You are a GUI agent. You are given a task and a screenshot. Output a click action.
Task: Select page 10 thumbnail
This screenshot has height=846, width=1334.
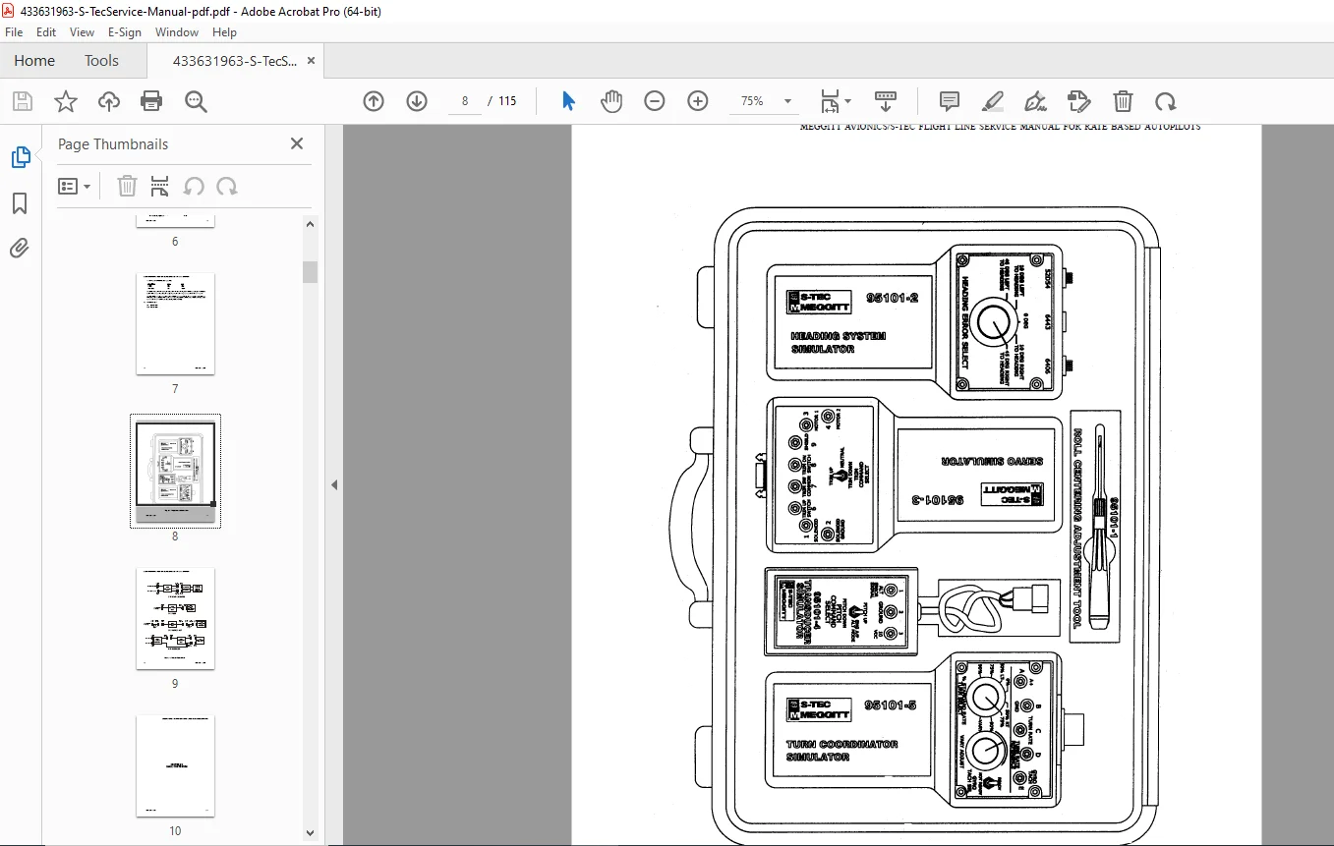point(175,766)
